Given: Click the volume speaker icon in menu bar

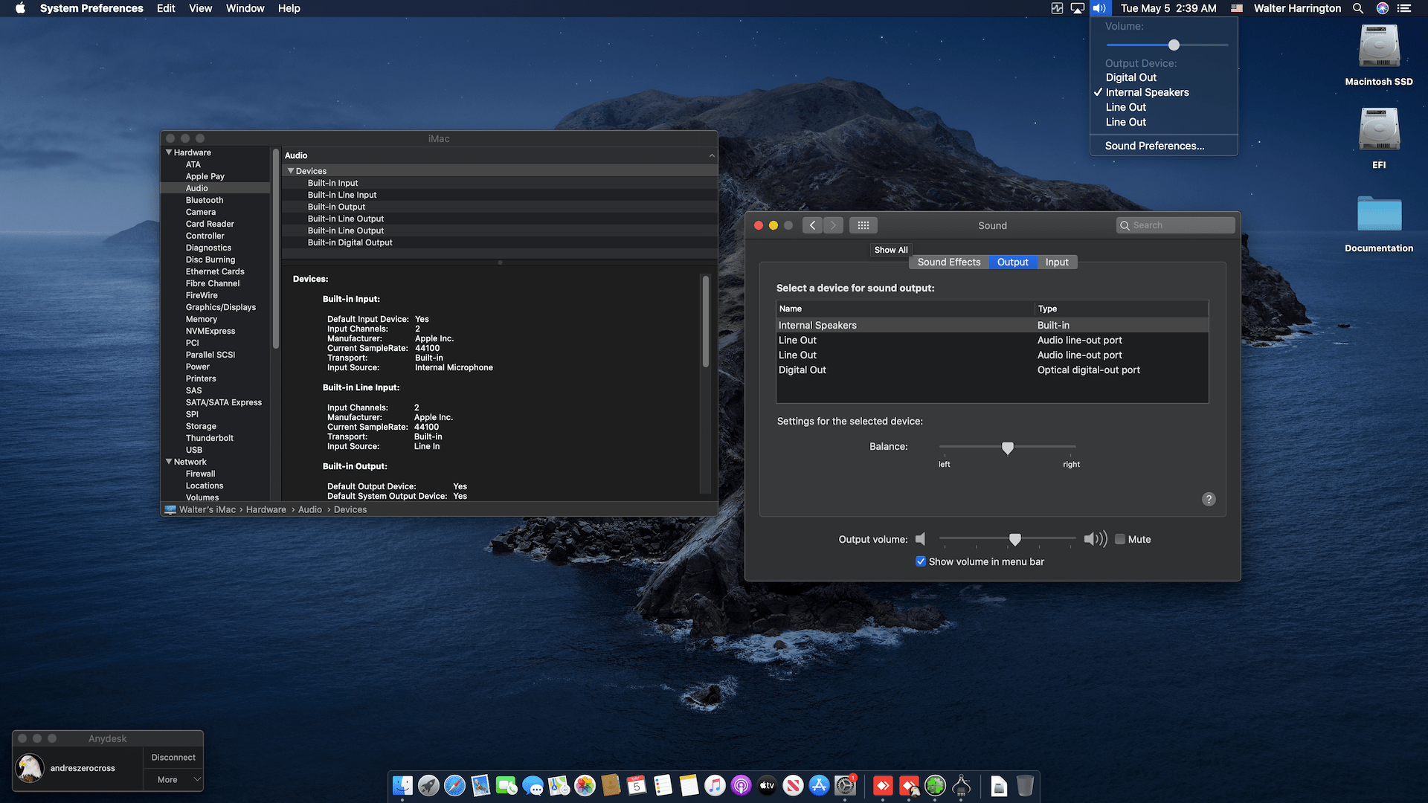Looking at the screenshot, I should tap(1099, 8).
